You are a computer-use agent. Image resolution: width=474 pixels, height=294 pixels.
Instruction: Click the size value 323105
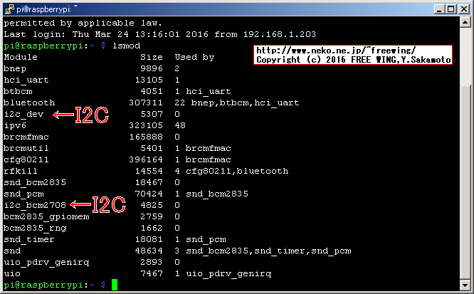(146, 125)
